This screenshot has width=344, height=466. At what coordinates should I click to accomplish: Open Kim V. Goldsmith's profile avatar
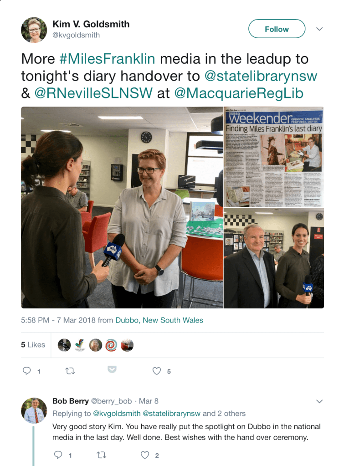coord(34,30)
